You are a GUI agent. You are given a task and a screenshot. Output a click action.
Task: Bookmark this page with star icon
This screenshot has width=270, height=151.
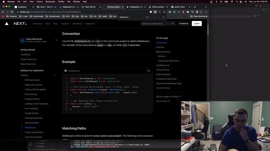click(x=164, y=12)
